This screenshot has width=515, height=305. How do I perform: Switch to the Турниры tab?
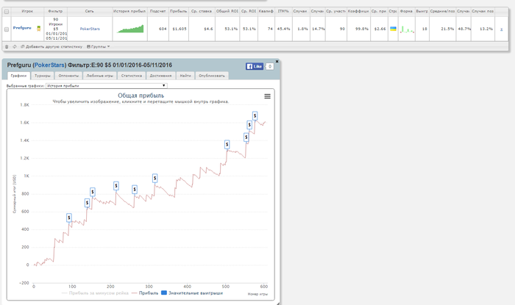click(x=43, y=76)
